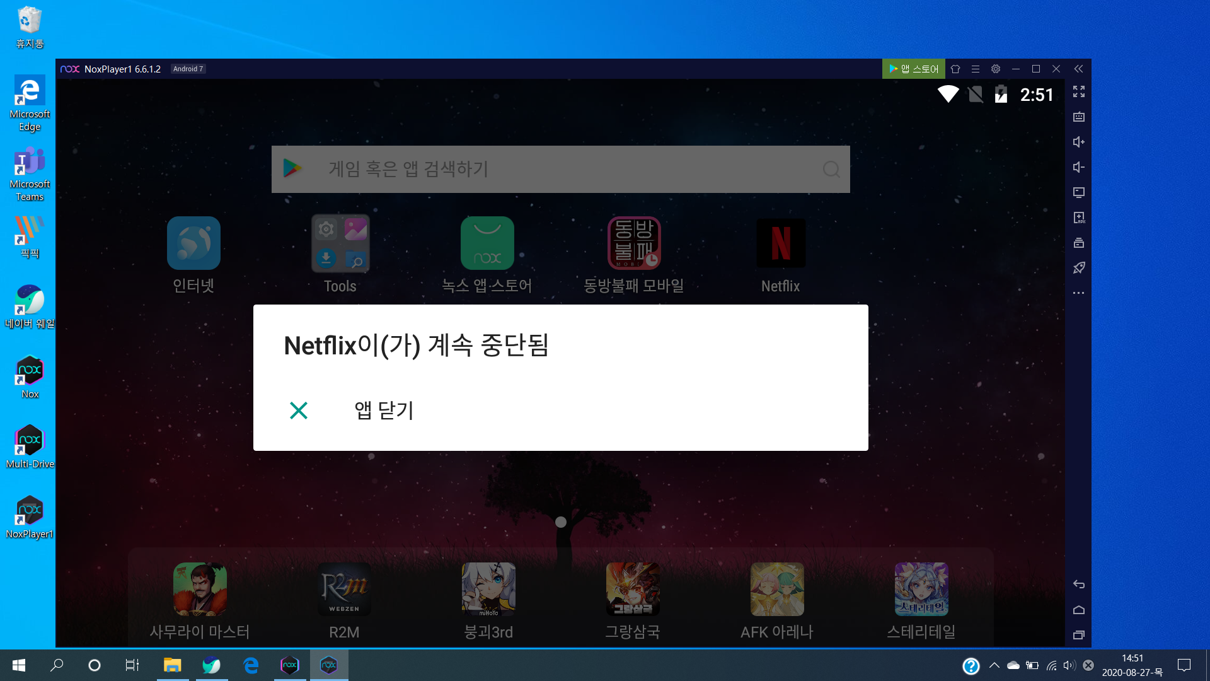
Task: Click the Nox theme shirt icon
Action: [955, 69]
